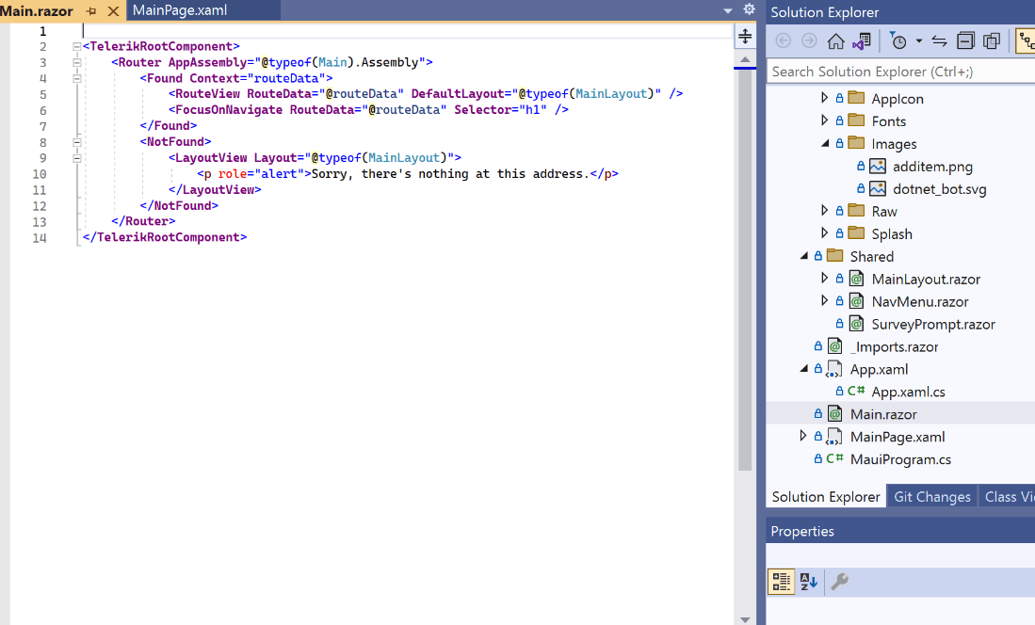Screen dimensions: 1035x625
Task: Open Property Pages wrench icon
Action: coord(839,582)
